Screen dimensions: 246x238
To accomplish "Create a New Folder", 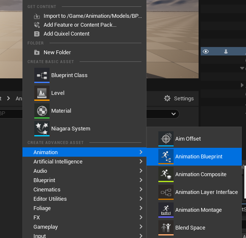I will (84, 52).
